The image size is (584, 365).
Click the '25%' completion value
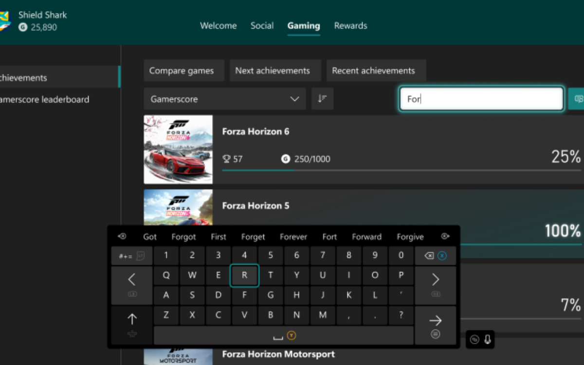[x=566, y=157]
